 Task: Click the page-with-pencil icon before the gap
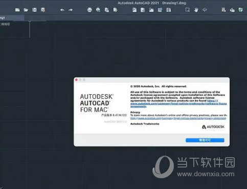coord(115,10)
